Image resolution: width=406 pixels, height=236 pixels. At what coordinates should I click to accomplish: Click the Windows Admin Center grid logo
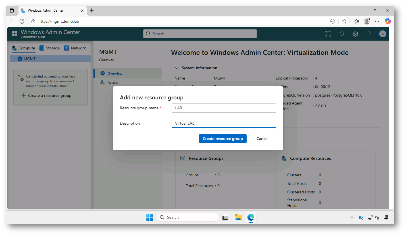coord(14,34)
